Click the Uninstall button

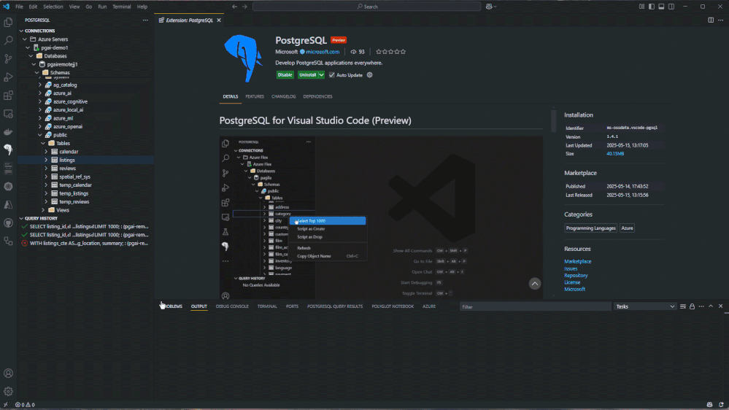pyautogui.click(x=307, y=75)
